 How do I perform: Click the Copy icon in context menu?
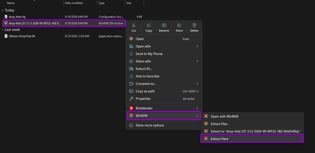(149, 25)
